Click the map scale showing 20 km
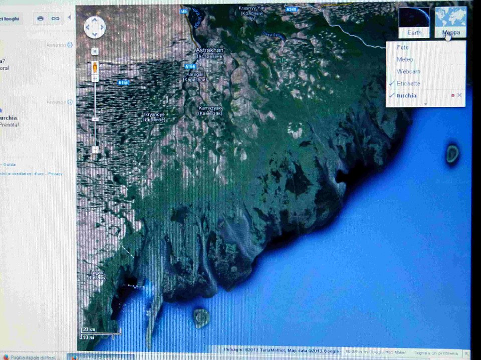 [x=101, y=333]
